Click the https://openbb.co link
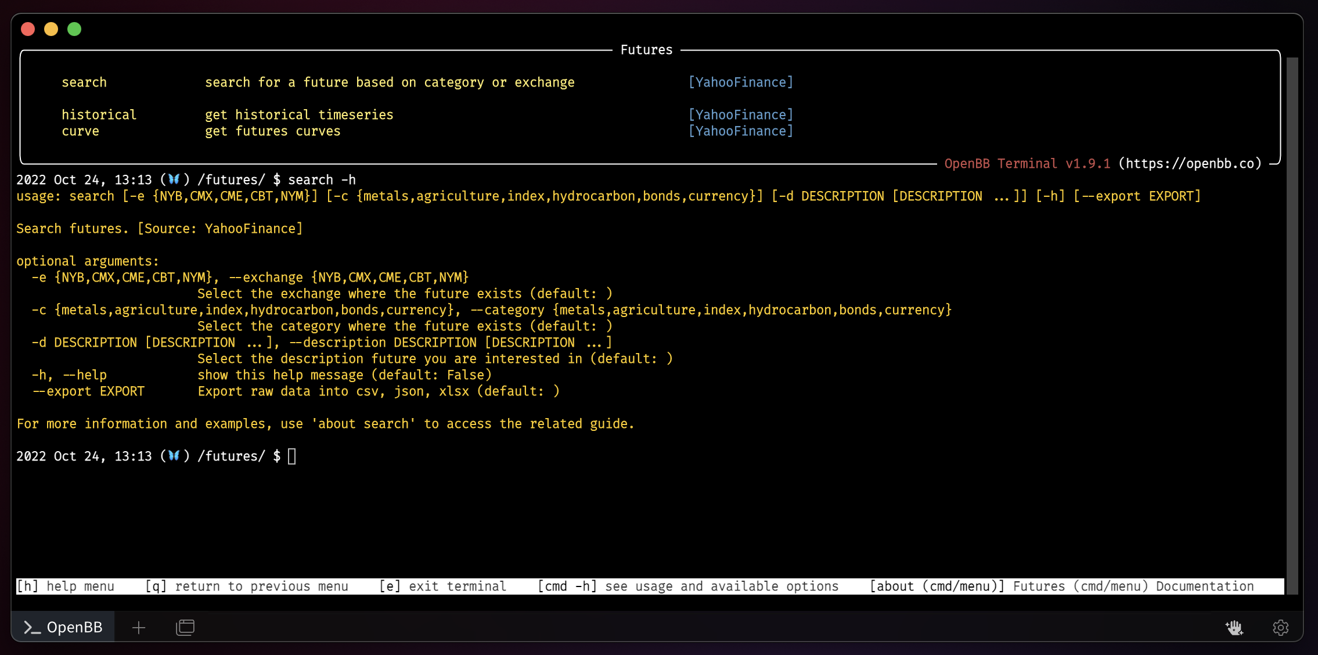Viewport: 1318px width, 655px height. (x=1190, y=164)
